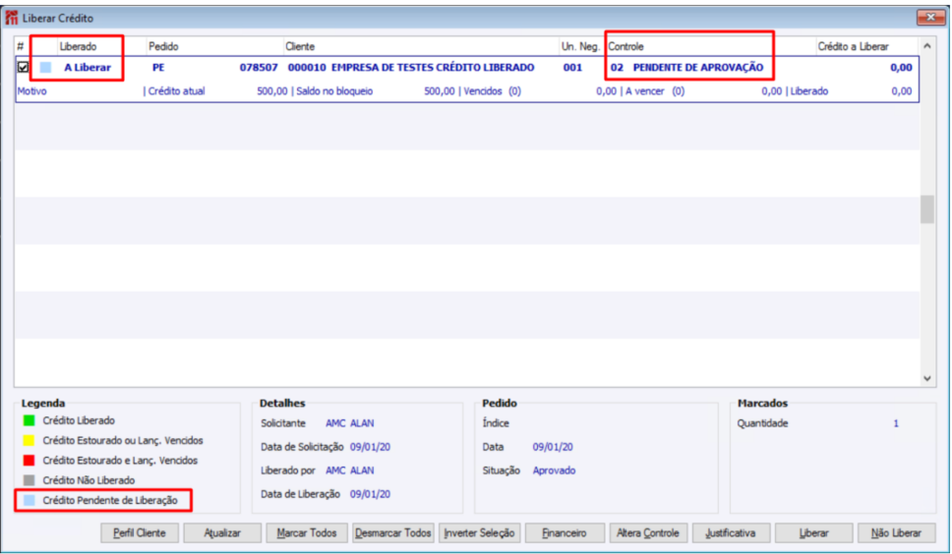Click the scrollbar down arrow in the list
Image resolution: width=952 pixels, height=554 pixels.
click(x=927, y=378)
